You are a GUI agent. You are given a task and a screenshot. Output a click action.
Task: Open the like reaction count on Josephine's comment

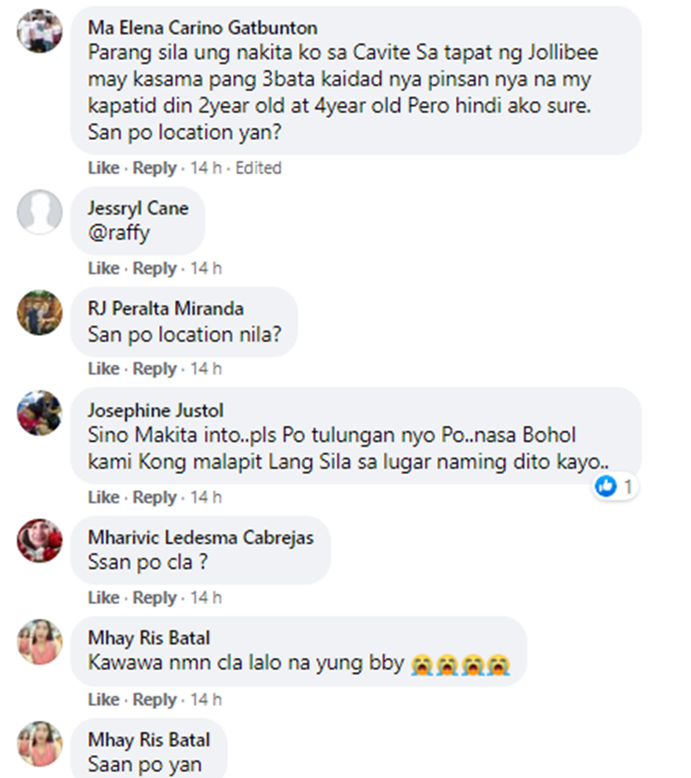tap(615, 487)
